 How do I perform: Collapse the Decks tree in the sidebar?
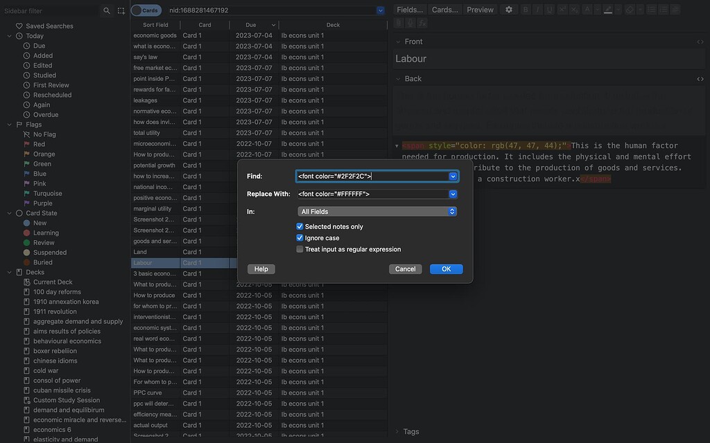pyautogui.click(x=9, y=272)
